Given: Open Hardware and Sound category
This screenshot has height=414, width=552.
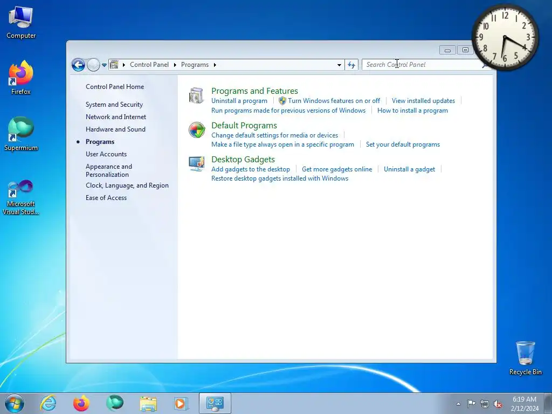Looking at the screenshot, I should click(x=115, y=129).
